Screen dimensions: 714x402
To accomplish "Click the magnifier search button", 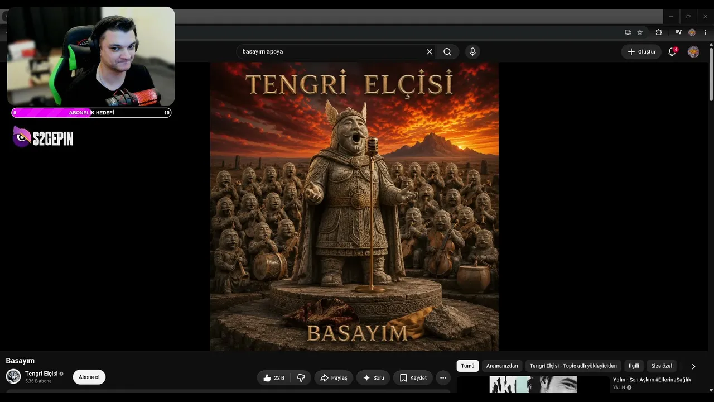I will 447,51.
